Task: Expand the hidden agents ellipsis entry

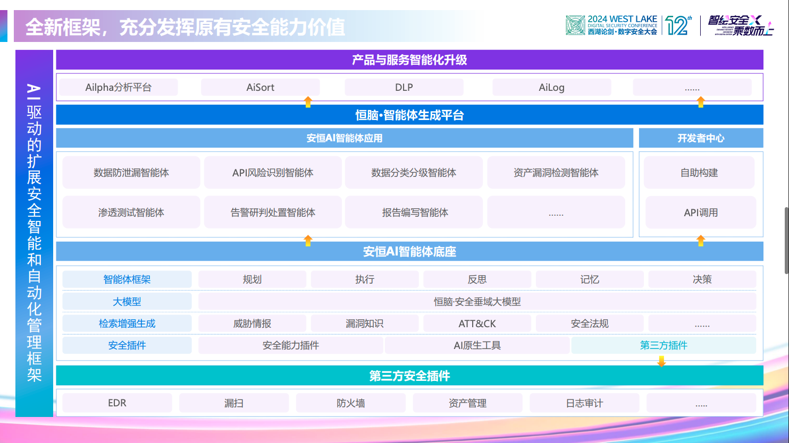Action: point(556,212)
